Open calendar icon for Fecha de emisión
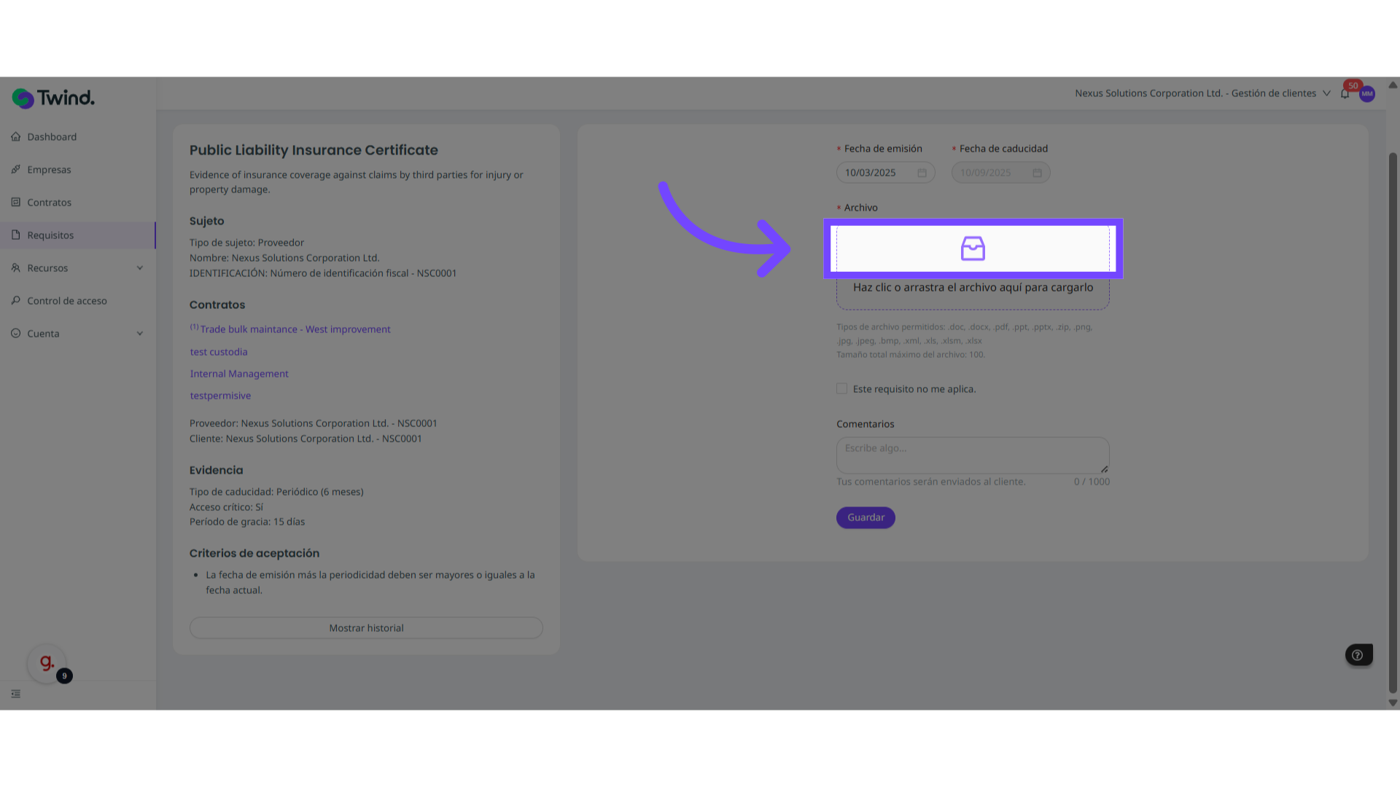 pos(922,173)
